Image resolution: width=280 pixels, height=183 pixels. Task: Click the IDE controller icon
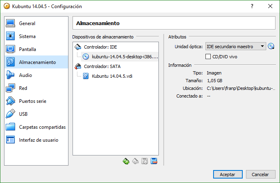pos(79,47)
